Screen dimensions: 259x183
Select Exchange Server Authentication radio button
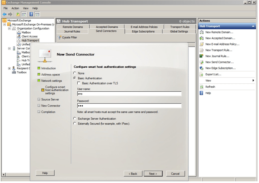pyautogui.click(x=75, y=119)
